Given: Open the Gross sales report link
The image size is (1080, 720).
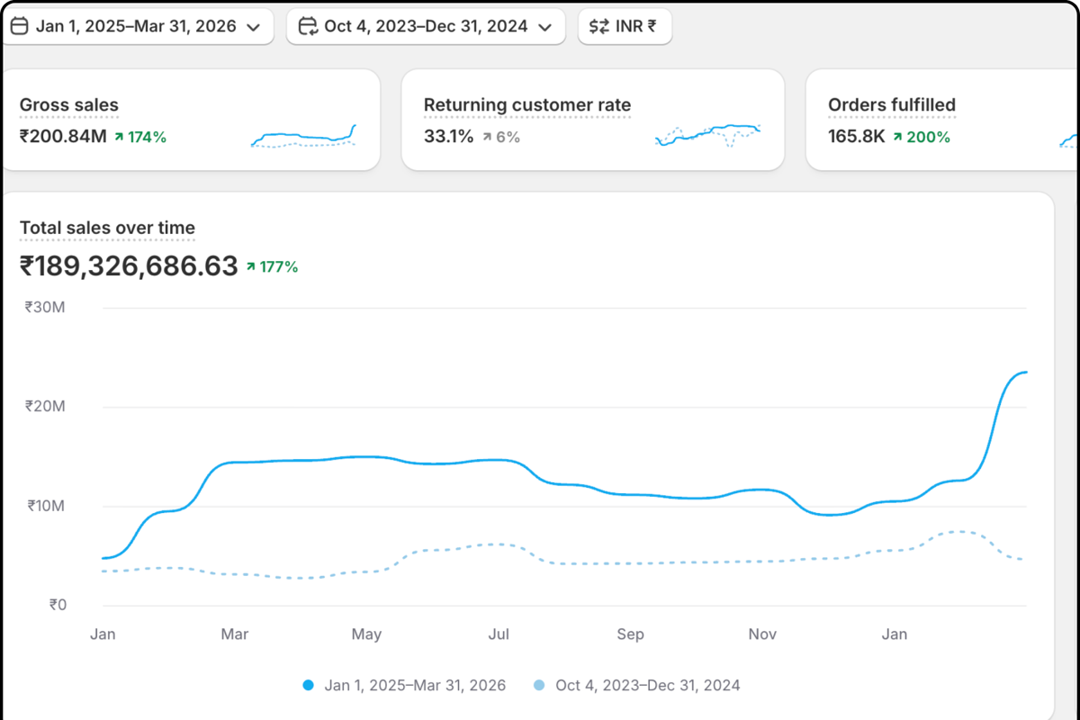Looking at the screenshot, I should coord(68,105).
